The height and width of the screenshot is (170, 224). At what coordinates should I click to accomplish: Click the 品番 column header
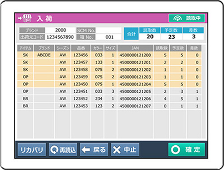point(81,48)
